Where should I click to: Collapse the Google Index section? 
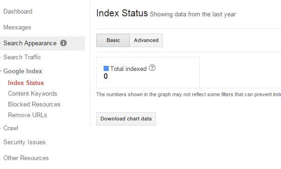click(22, 71)
